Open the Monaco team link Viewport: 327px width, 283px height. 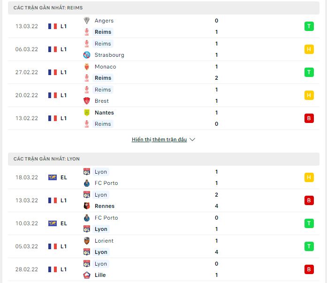pyautogui.click(x=105, y=67)
